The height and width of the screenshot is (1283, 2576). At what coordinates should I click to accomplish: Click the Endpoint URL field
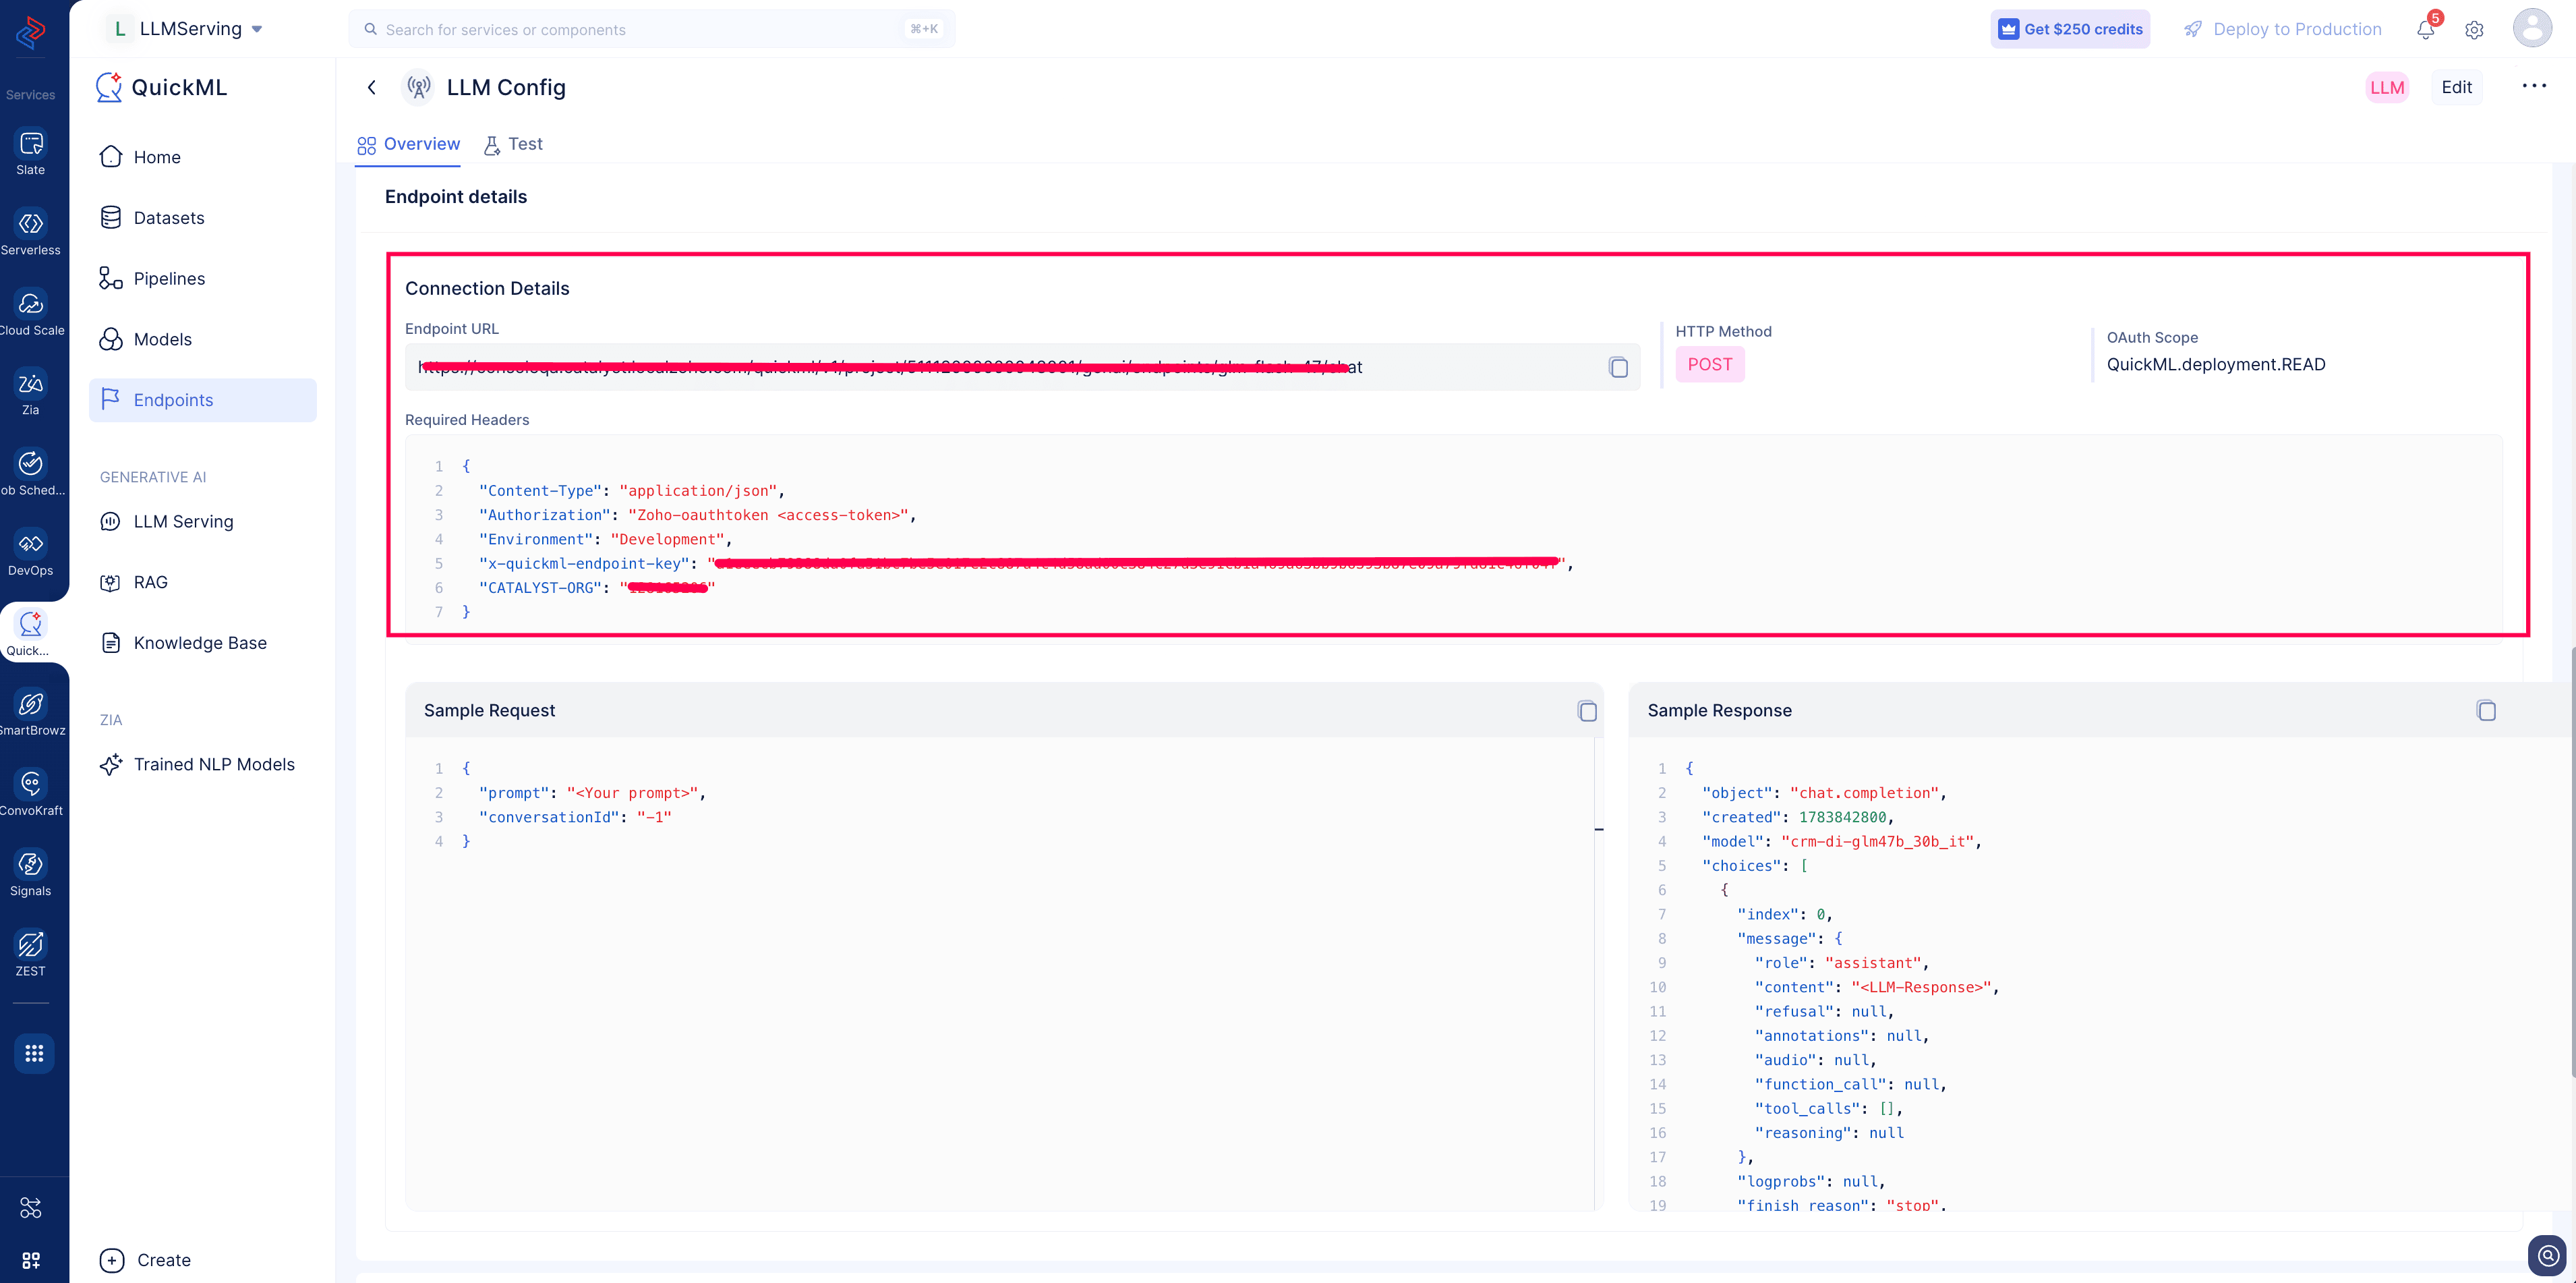1022,367
